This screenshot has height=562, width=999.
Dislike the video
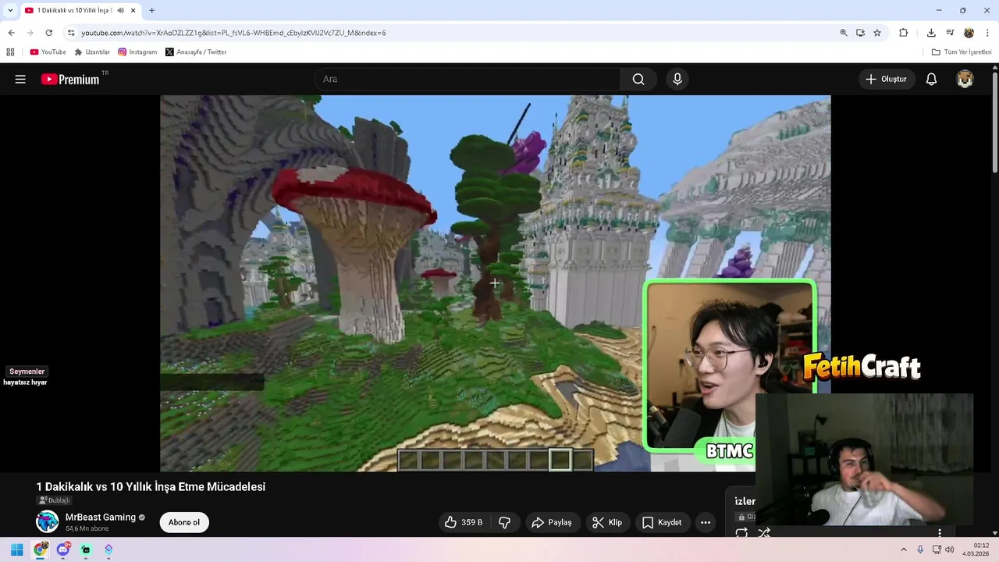pos(505,522)
